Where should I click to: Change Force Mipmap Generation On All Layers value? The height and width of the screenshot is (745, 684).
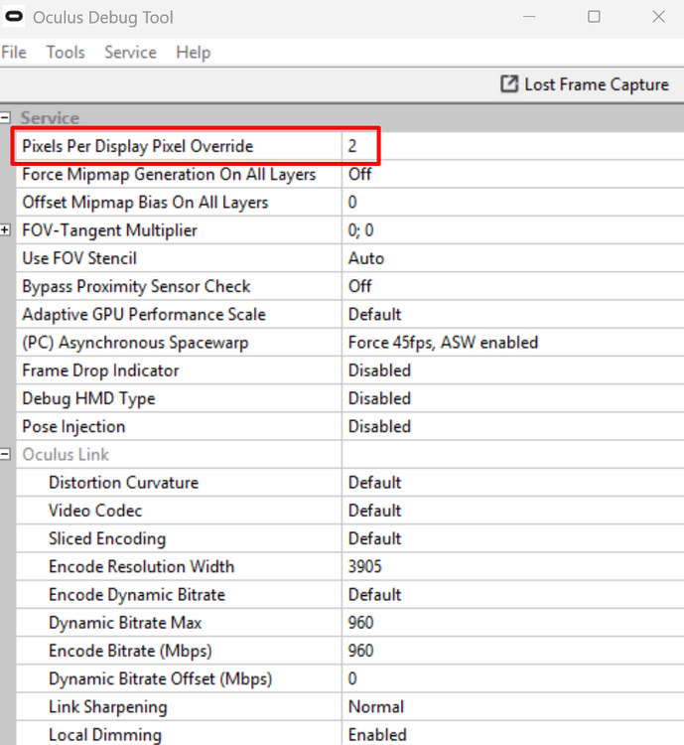pyautogui.click(x=513, y=174)
